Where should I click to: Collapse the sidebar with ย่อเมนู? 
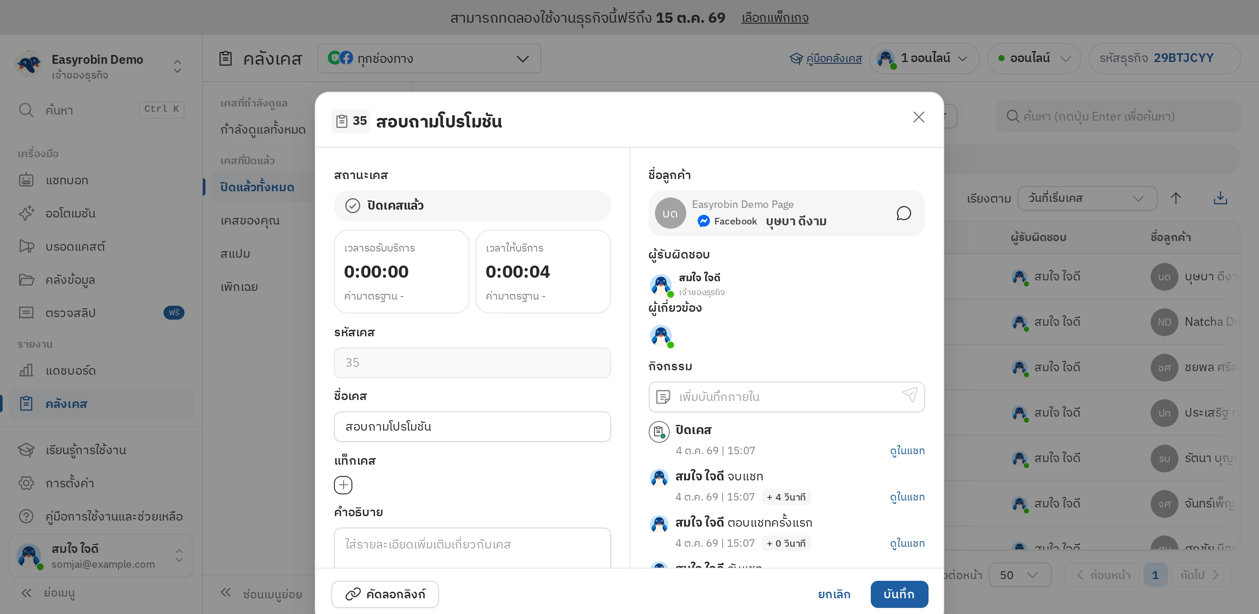click(x=48, y=593)
